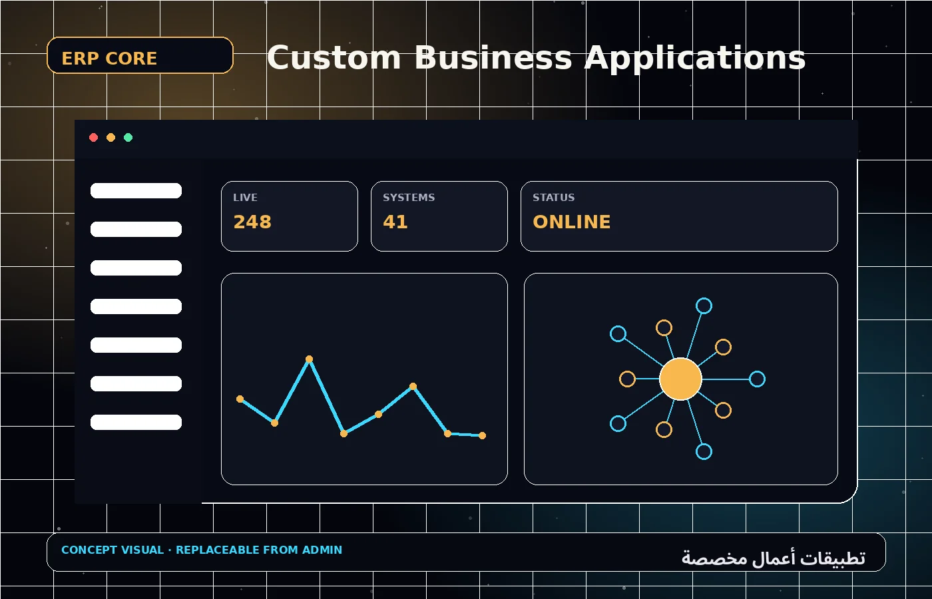932x599 pixels.
Task: Click the Concept Visual Replaceable From Admin text
Action: point(202,550)
